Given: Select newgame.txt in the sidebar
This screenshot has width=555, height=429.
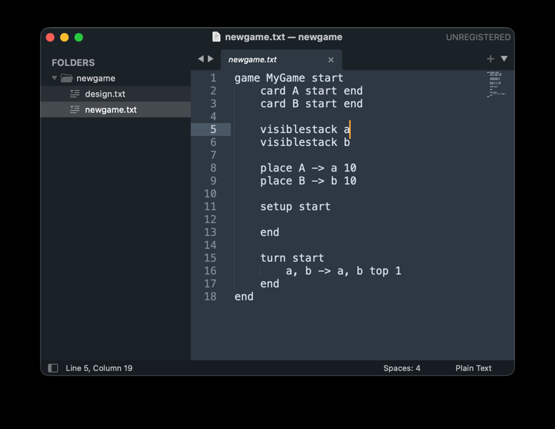Looking at the screenshot, I should point(111,109).
